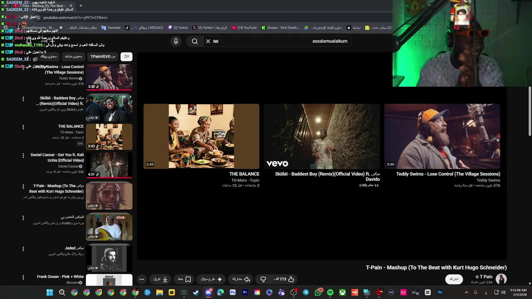Screen dimensions: 532x299
Task: Open Teddy Swims Lose Control sidebar thumbnail
Action: click(109, 77)
